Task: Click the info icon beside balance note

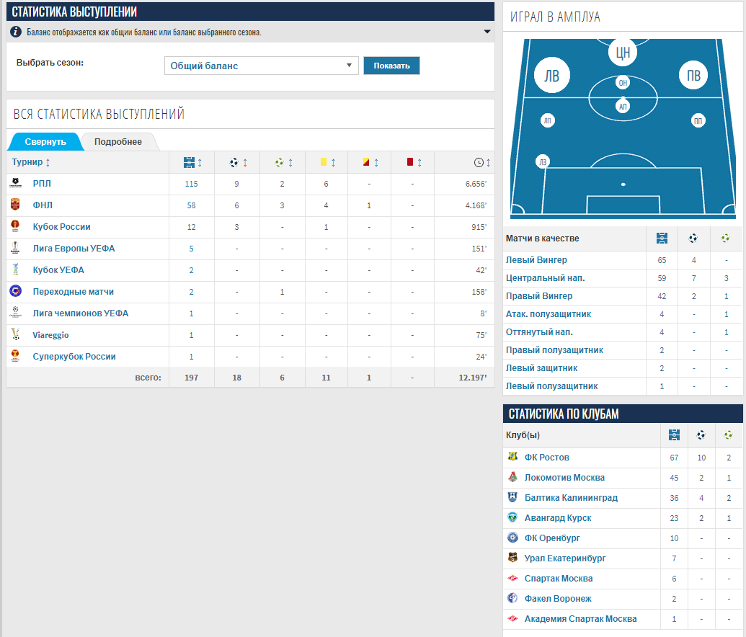Action: click(x=16, y=32)
